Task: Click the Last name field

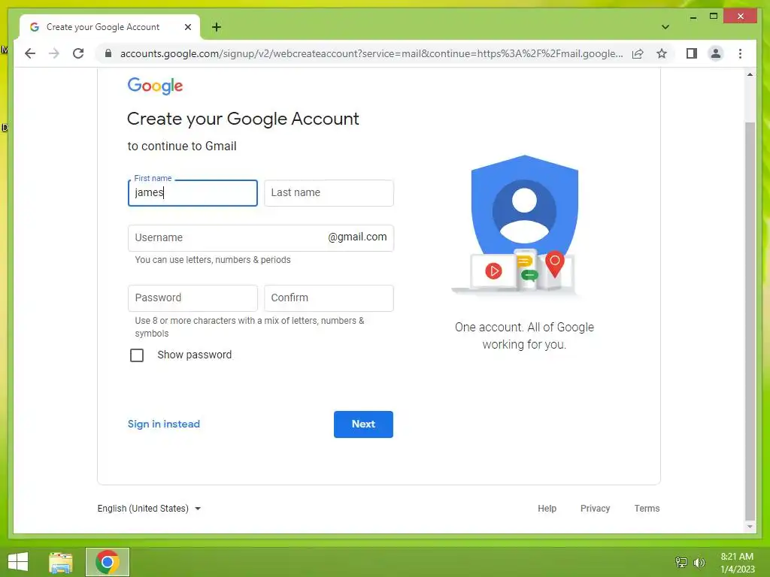Action: [x=329, y=193]
